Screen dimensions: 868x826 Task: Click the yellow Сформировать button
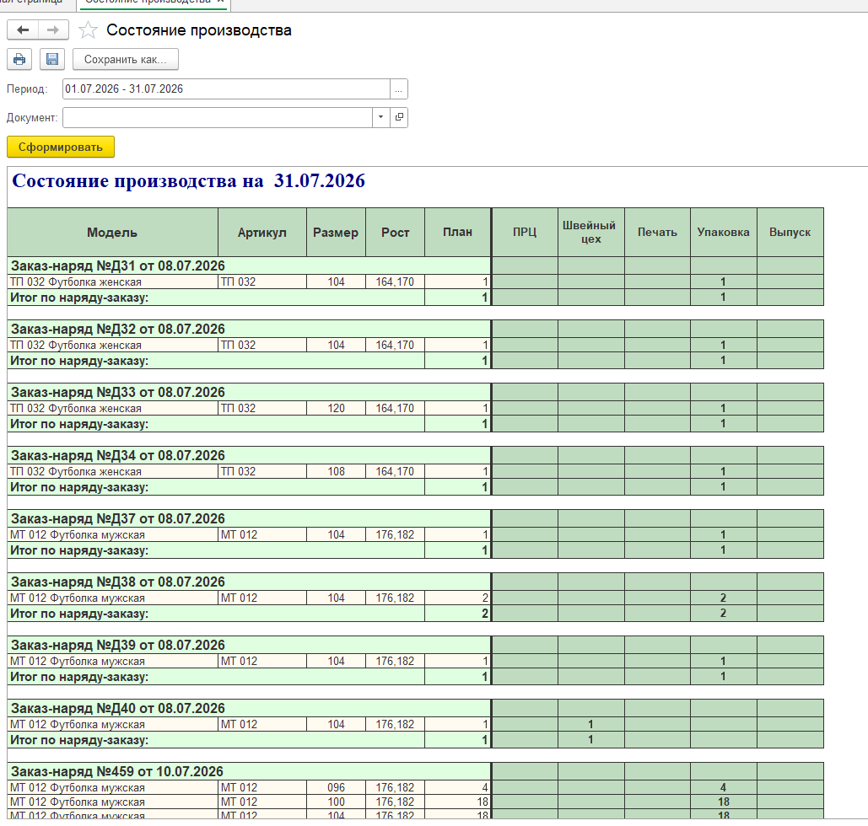61,147
